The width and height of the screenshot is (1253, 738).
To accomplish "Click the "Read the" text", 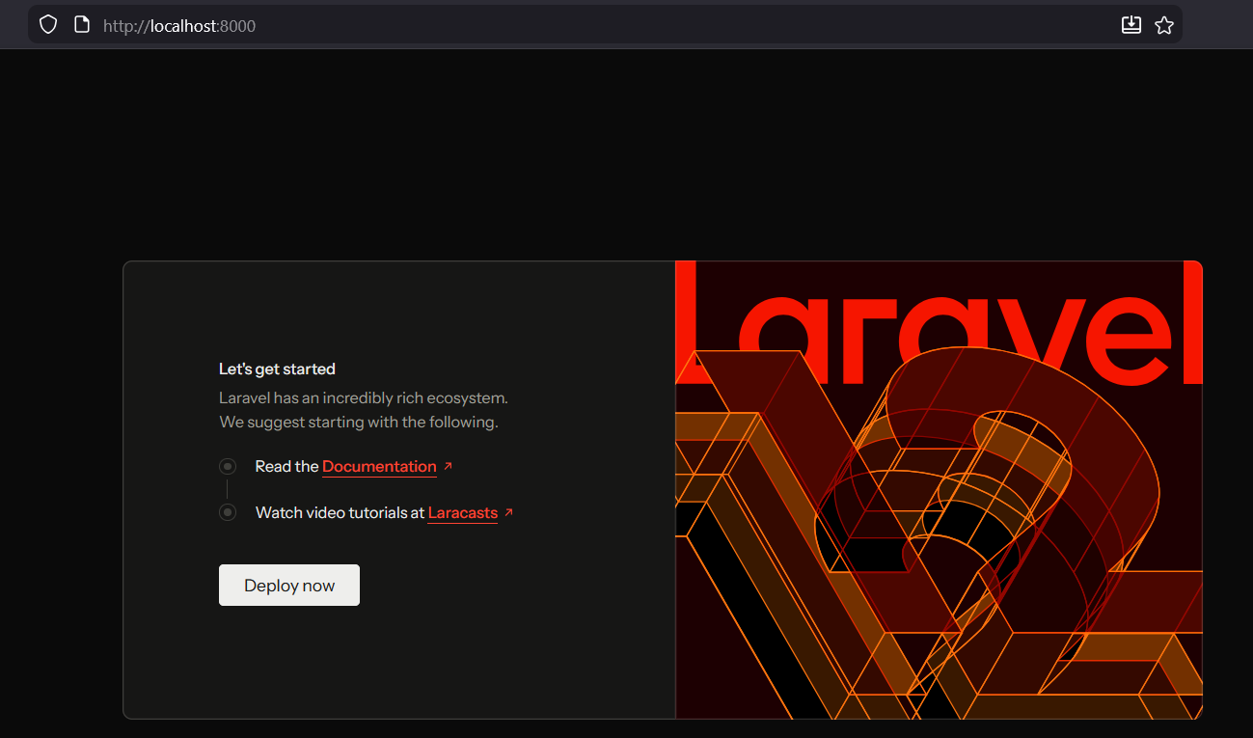I will pyautogui.click(x=286, y=467).
